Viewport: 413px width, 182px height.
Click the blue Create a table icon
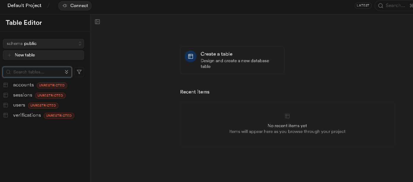pos(191,56)
